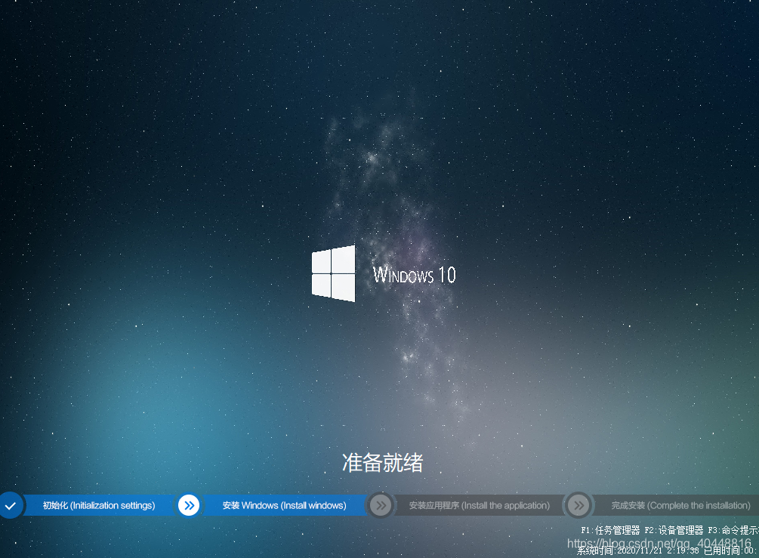759x558 pixels.
Task: Select the 完成安装 (Complete the installation) step
Action: (x=680, y=505)
